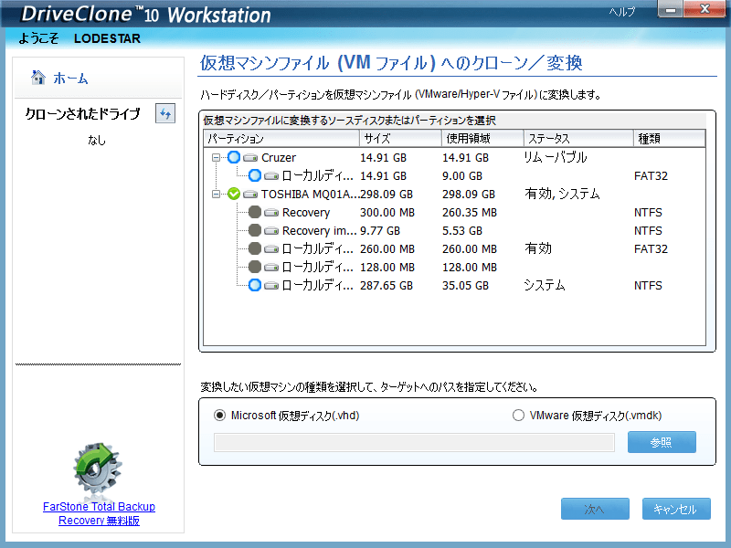
Task: Click the target path input field
Action: point(411,441)
